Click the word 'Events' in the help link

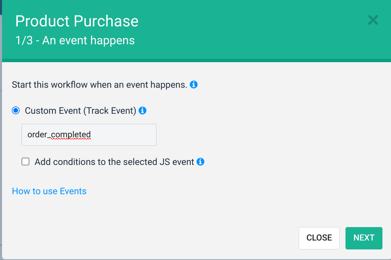click(x=73, y=191)
